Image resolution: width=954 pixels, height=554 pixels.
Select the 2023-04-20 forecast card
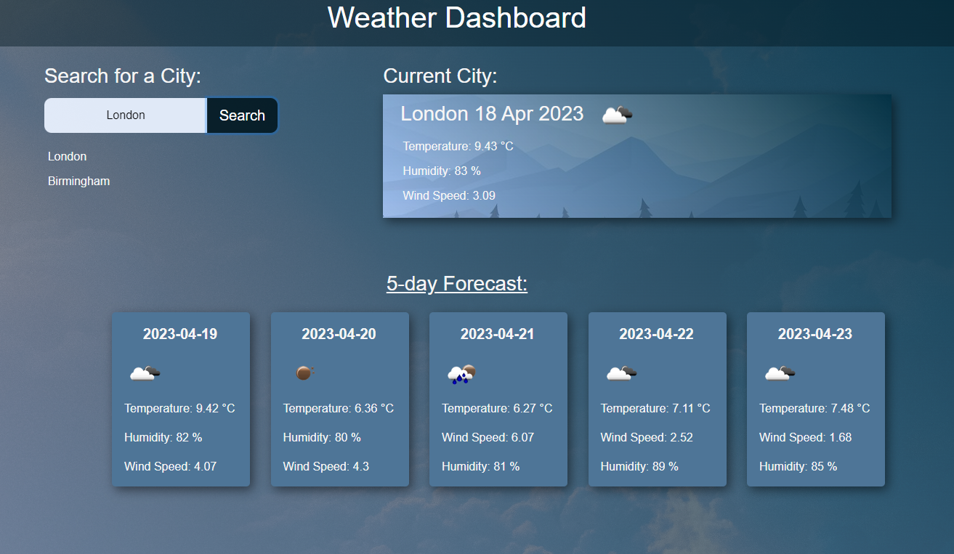coord(339,399)
